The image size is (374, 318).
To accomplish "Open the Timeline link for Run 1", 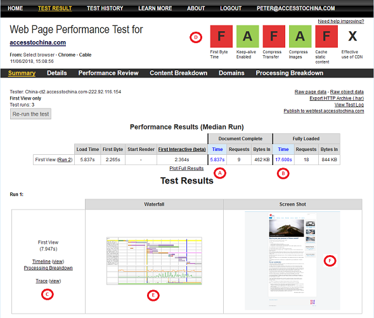I will click(41, 262).
